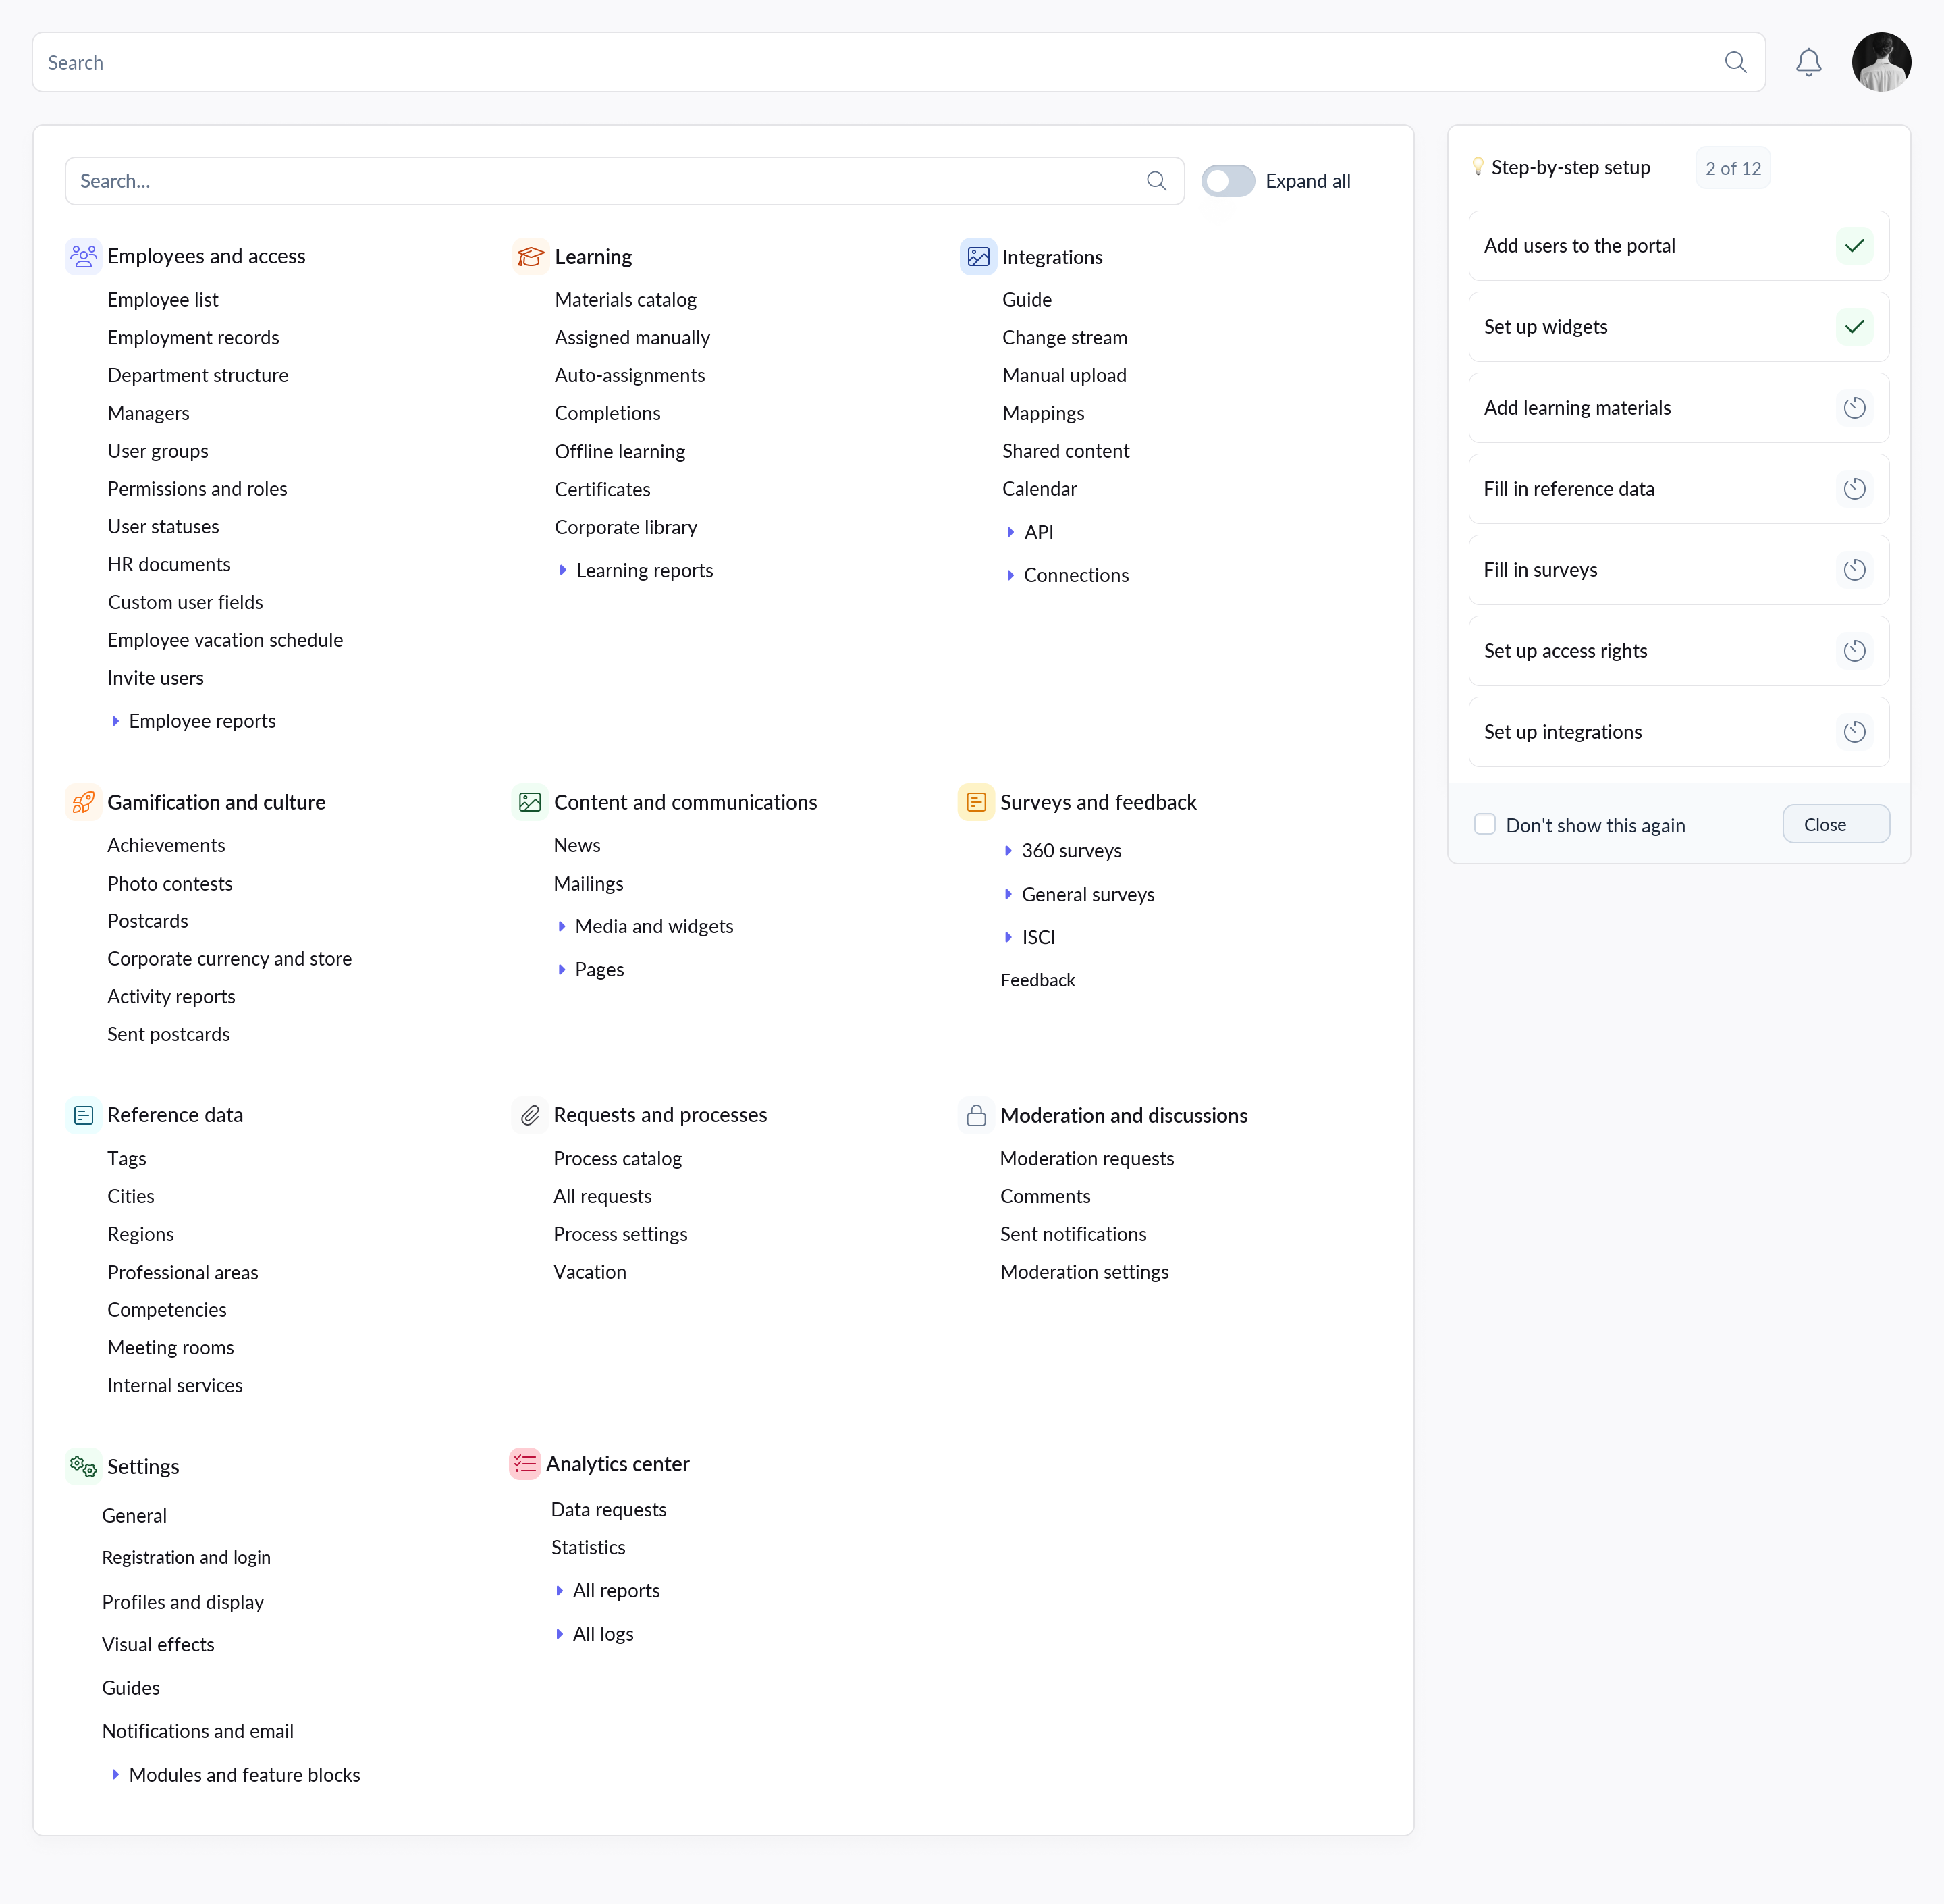Screen dimensions: 1944x1904
Task: Toggle the Expand all switch
Action: point(1227,181)
